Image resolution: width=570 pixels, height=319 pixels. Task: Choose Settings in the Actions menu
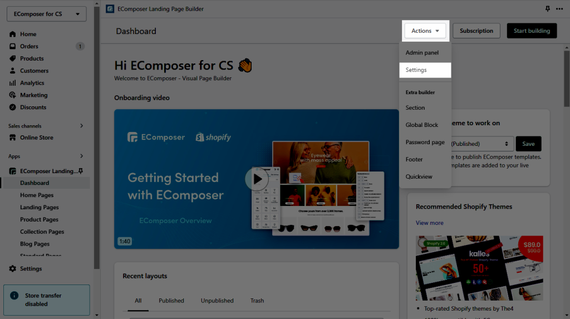click(x=425, y=70)
